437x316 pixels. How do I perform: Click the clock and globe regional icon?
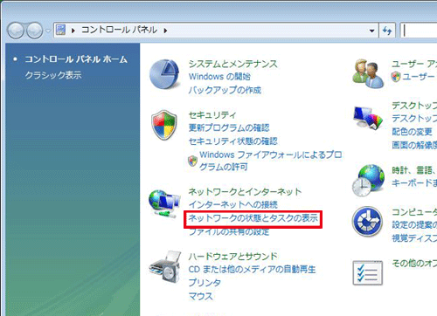click(368, 181)
